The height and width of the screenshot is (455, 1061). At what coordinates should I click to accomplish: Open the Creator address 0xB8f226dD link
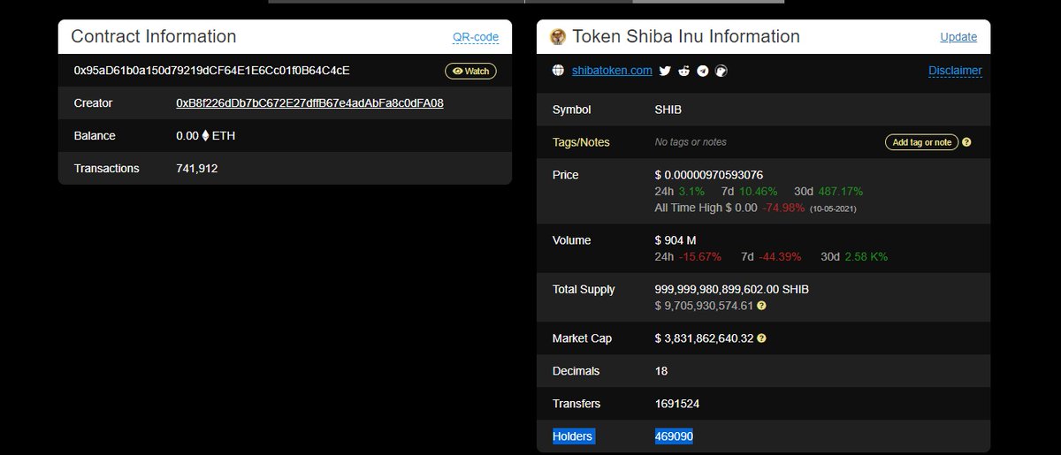click(309, 103)
